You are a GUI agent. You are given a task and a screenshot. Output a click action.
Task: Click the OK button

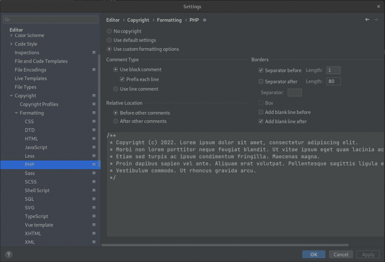click(x=314, y=254)
